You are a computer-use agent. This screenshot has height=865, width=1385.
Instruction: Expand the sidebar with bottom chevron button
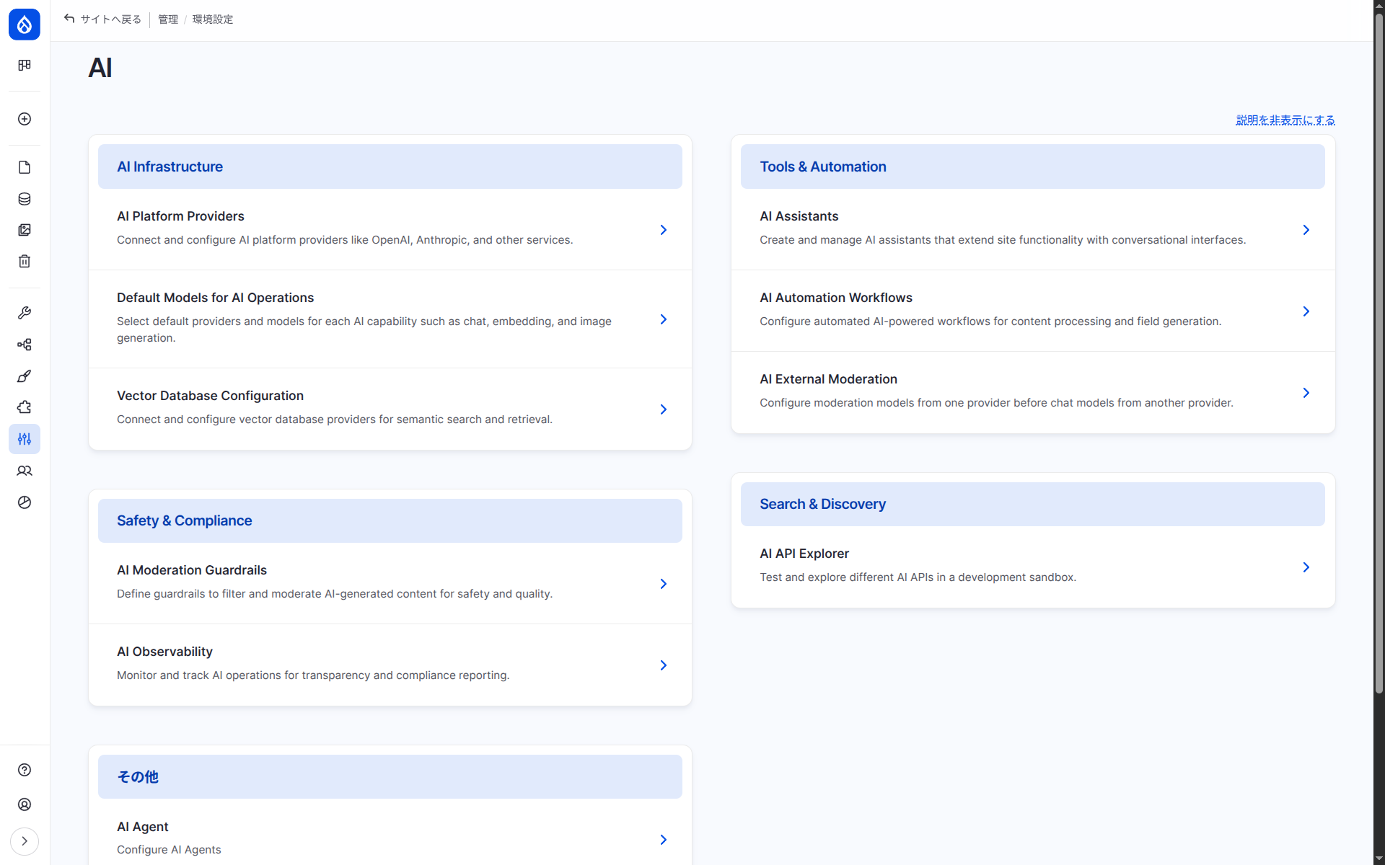pyautogui.click(x=25, y=841)
